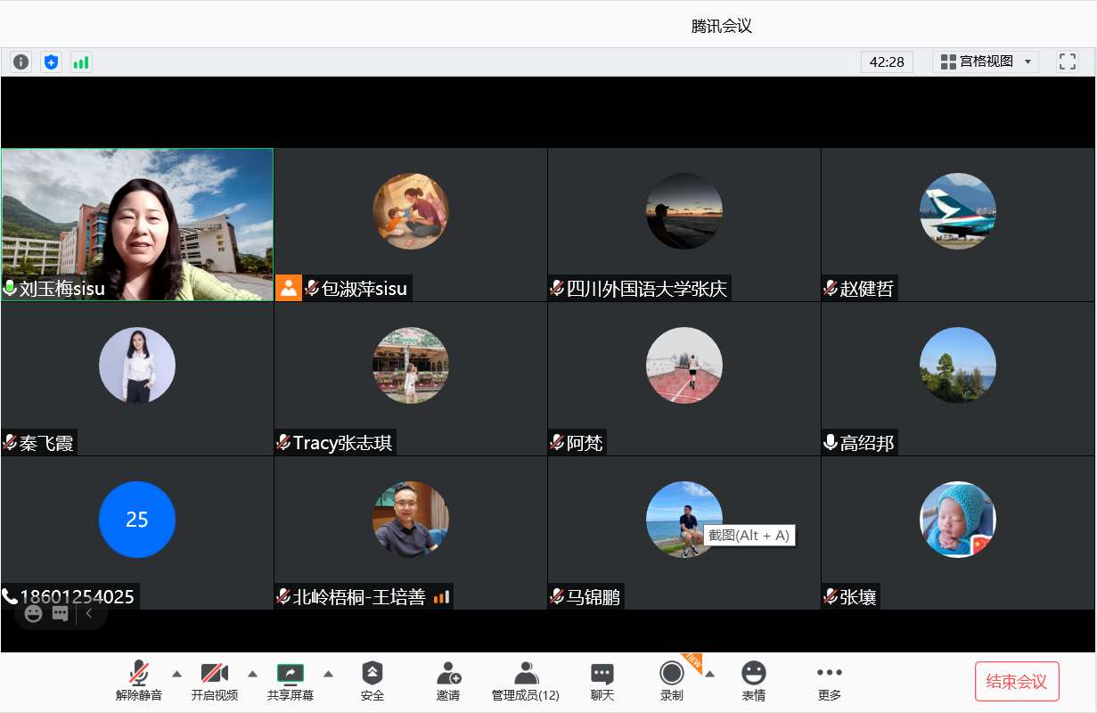Open the Security (安全) options
The height and width of the screenshot is (713, 1097).
pyautogui.click(x=372, y=681)
